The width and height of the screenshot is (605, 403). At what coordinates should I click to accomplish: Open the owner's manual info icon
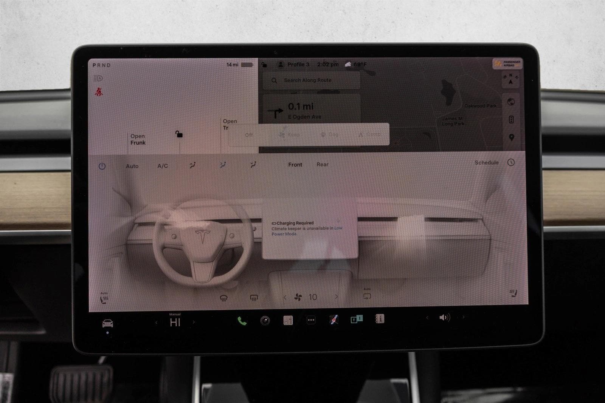380,319
